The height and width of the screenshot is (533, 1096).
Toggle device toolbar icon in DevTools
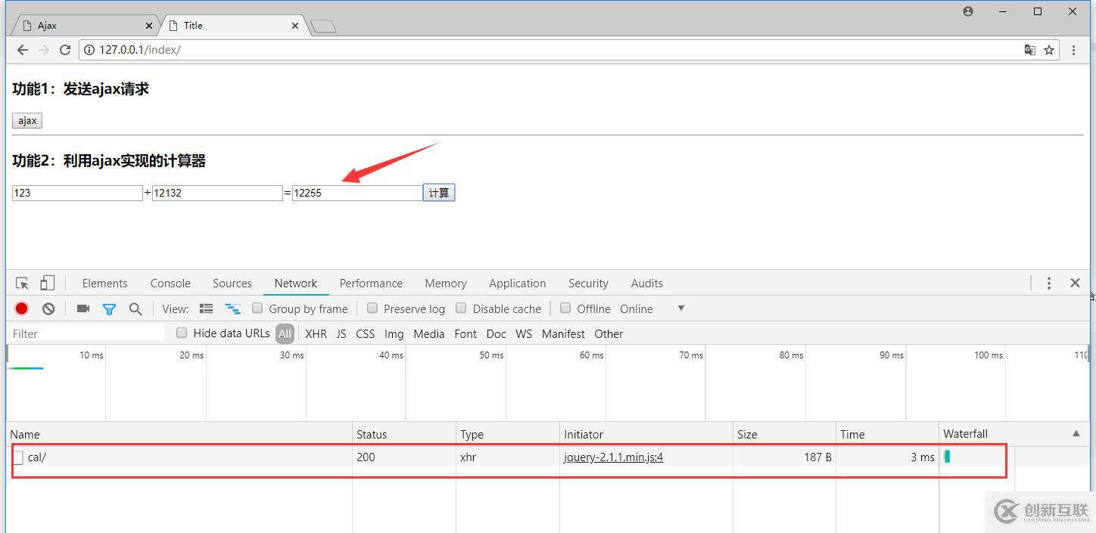pyautogui.click(x=47, y=284)
